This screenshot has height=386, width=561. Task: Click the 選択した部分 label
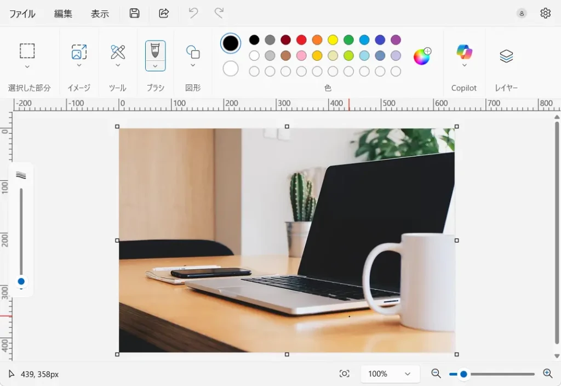(x=30, y=88)
